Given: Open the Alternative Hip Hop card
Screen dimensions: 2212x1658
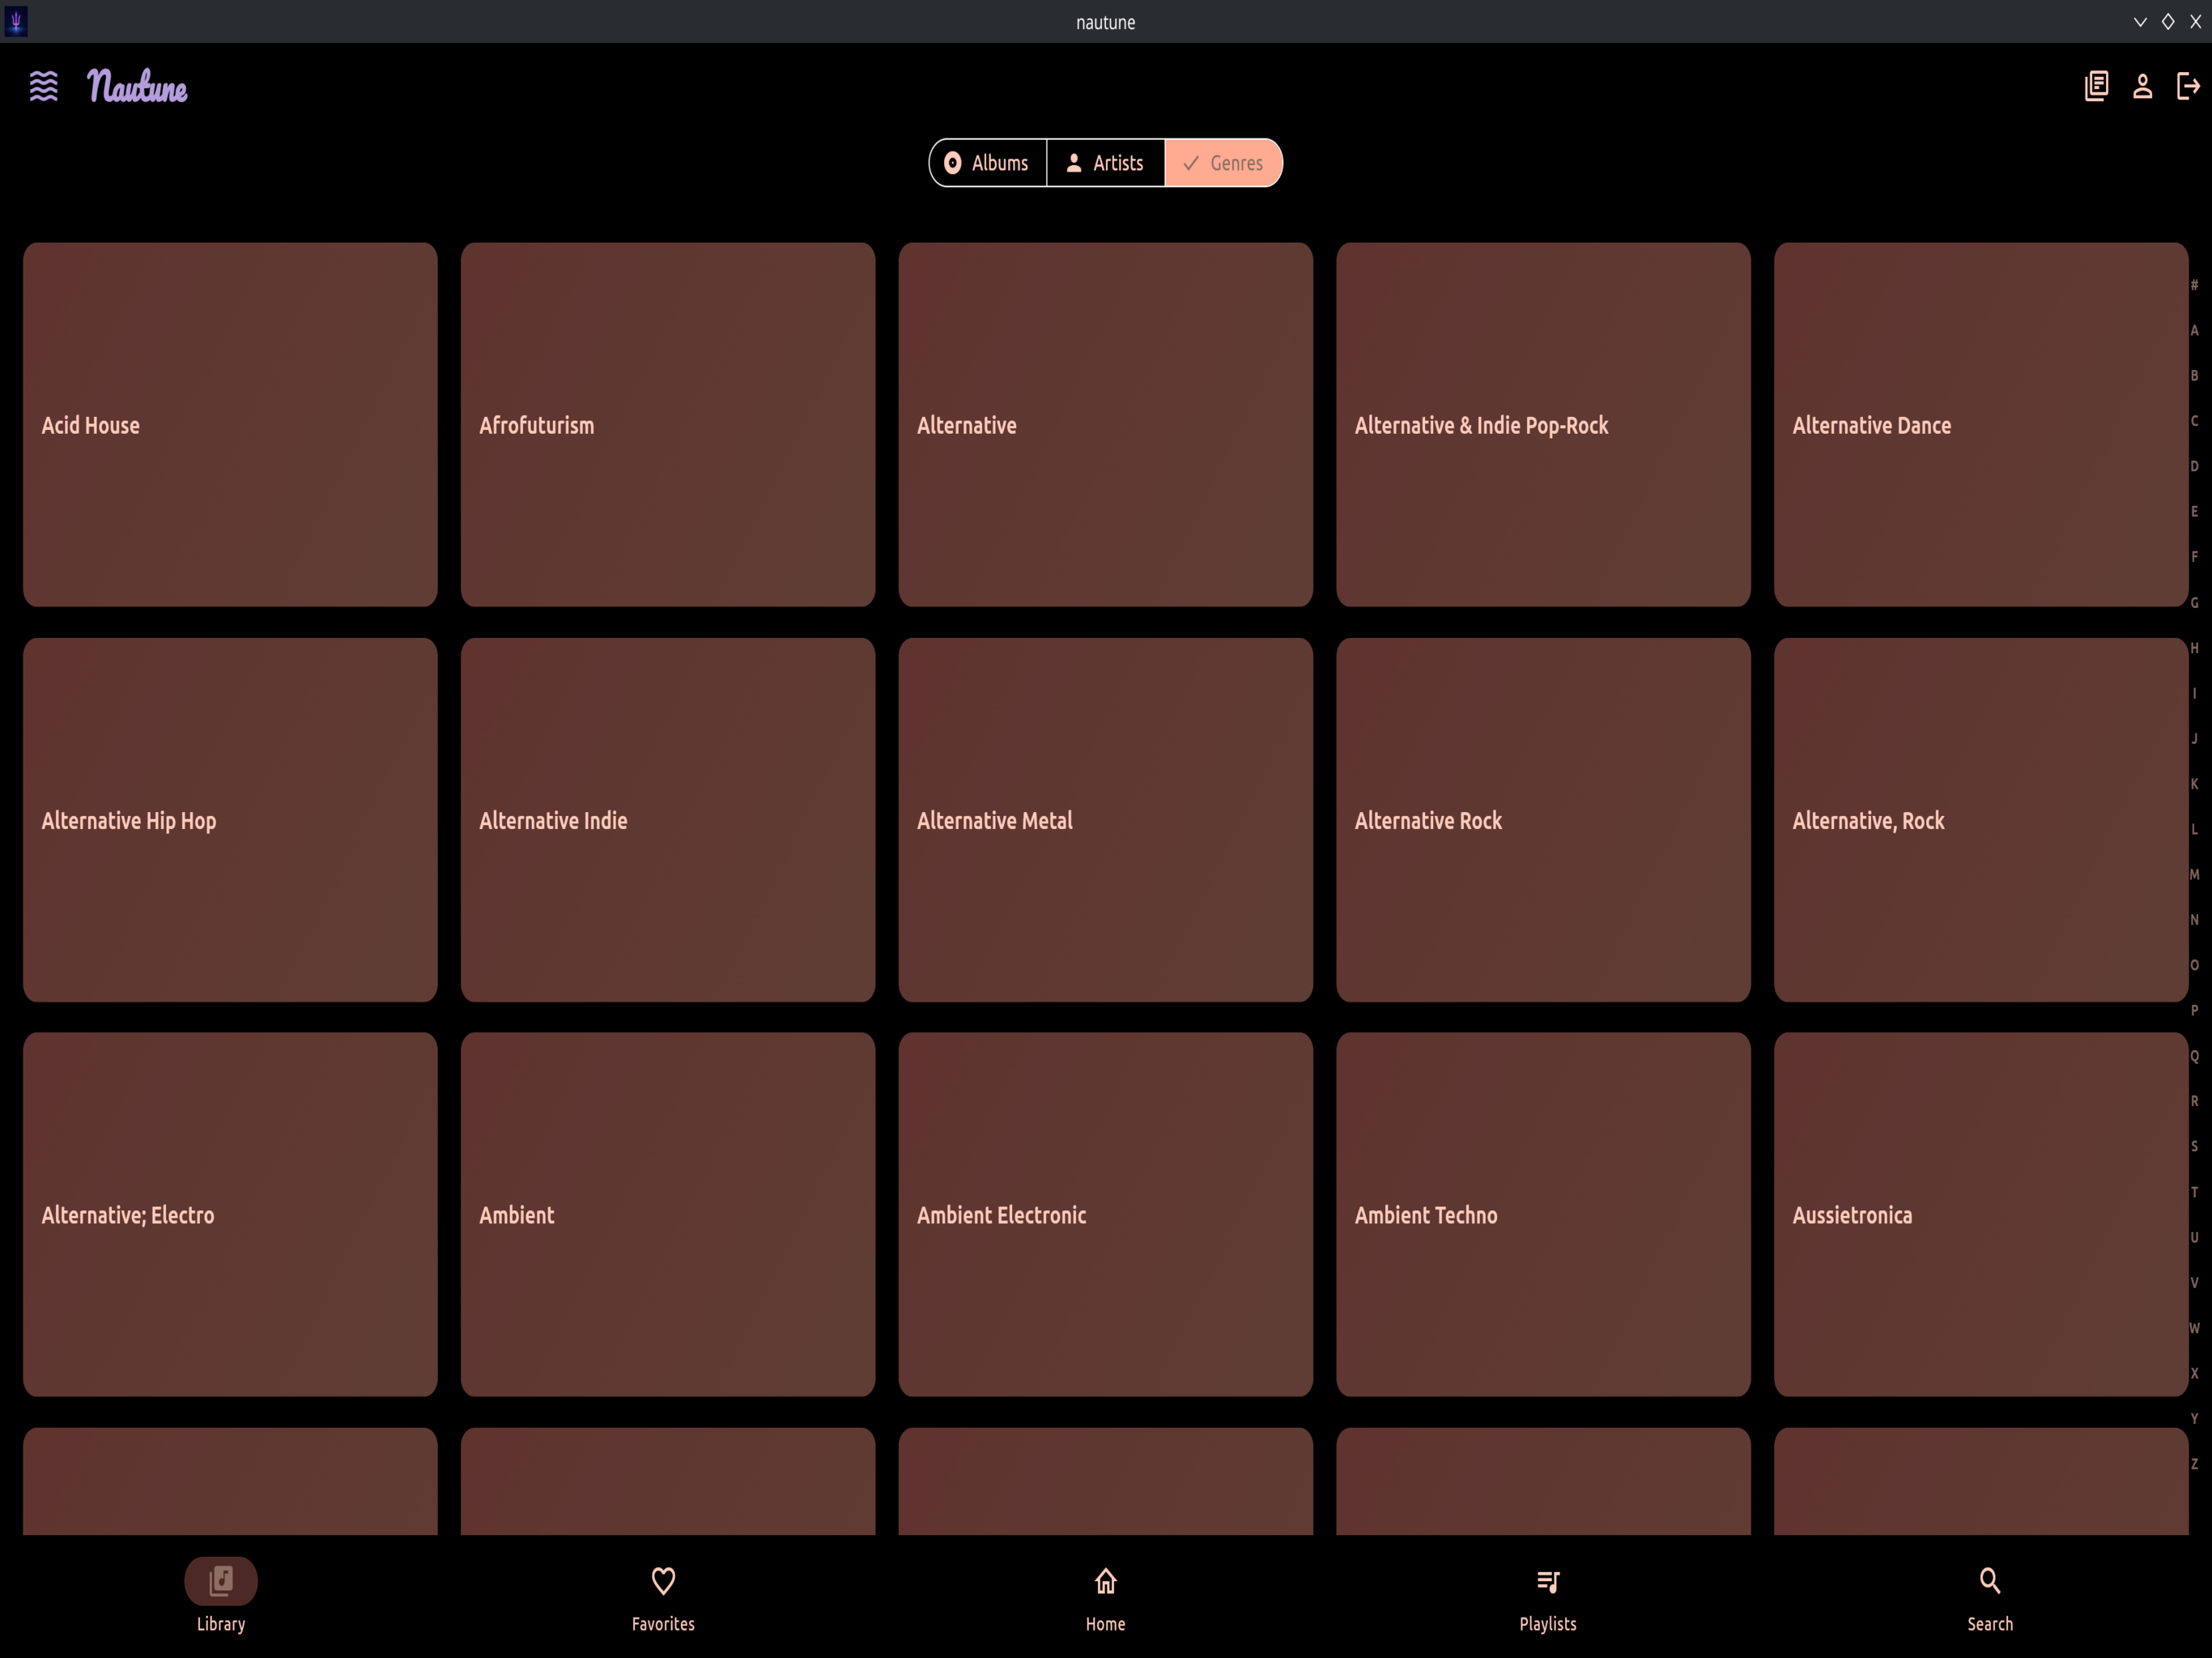Looking at the screenshot, I should click(230, 820).
